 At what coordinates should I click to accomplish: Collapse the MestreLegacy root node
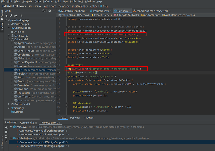point(6,20)
